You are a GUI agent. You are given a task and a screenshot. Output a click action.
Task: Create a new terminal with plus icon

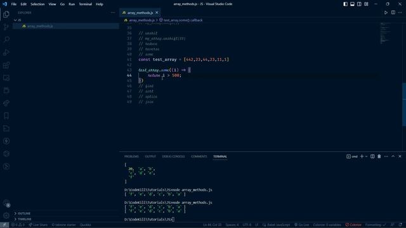362,156
